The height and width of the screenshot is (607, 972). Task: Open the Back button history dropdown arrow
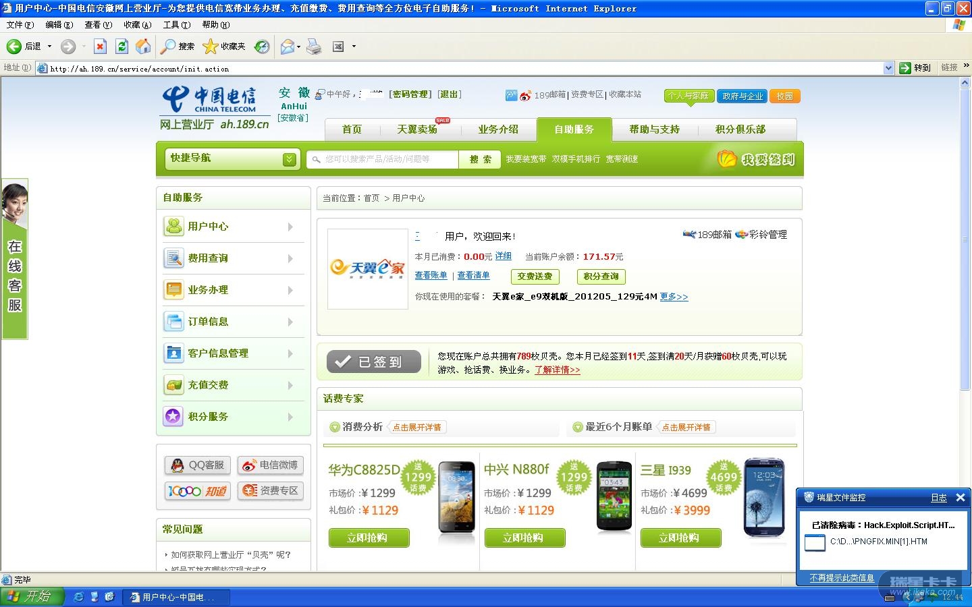pyautogui.click(x=49, y=46)
